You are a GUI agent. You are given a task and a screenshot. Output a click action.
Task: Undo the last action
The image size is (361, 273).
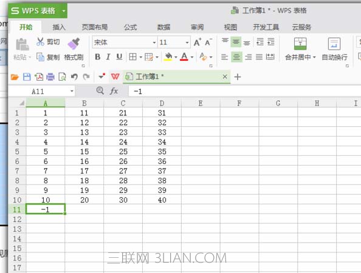[x=74, y=77]
